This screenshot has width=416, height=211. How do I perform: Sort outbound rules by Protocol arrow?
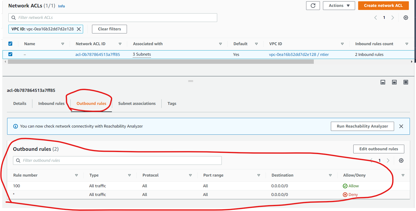pos(190,175)
